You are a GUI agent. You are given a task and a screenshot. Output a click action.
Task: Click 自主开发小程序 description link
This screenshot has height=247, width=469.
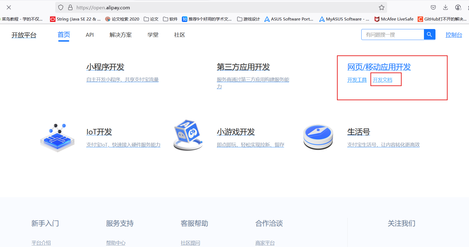tap(123, 80)
